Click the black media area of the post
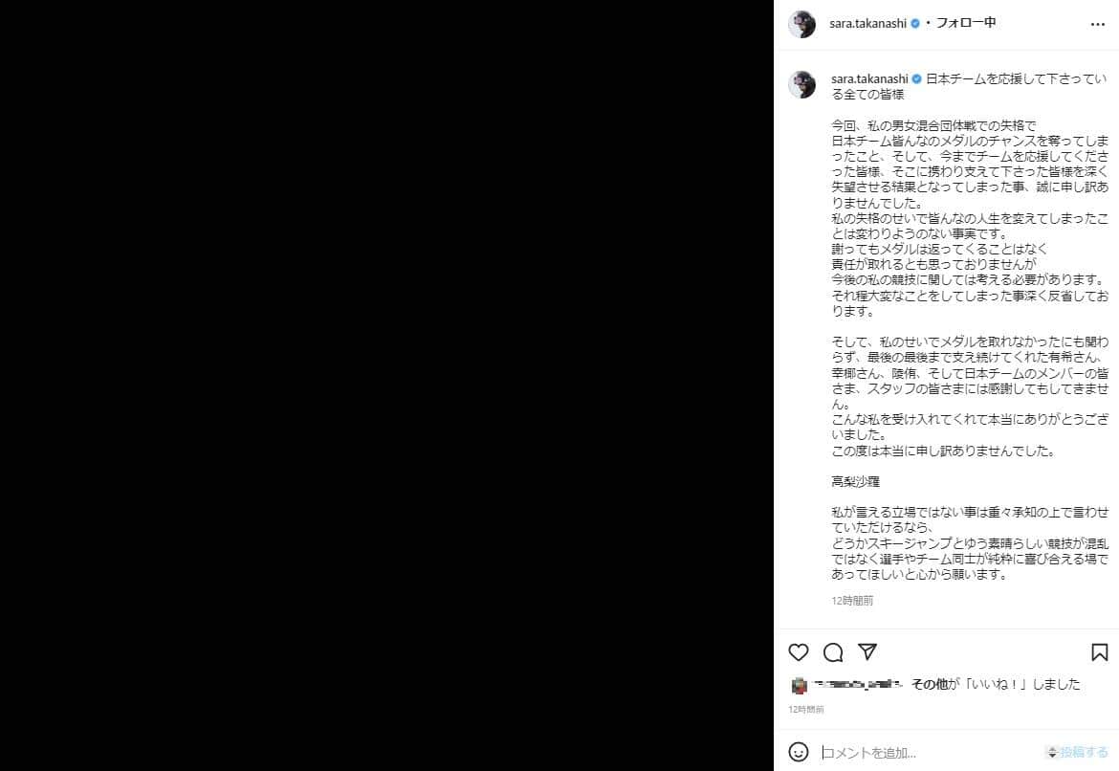The image size is (1119, 771). tap(386, 385)
